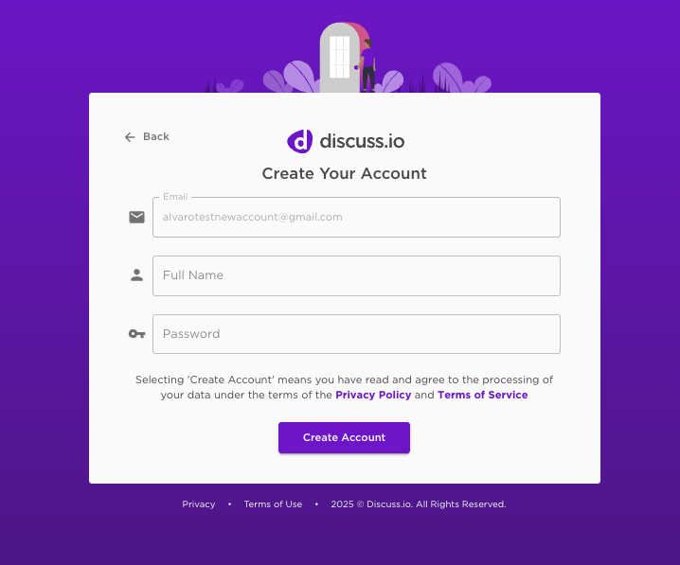Open the Terms of Service link
Image resolution: width=680 pixels, height=565 pixels.
tap(483, 395)
